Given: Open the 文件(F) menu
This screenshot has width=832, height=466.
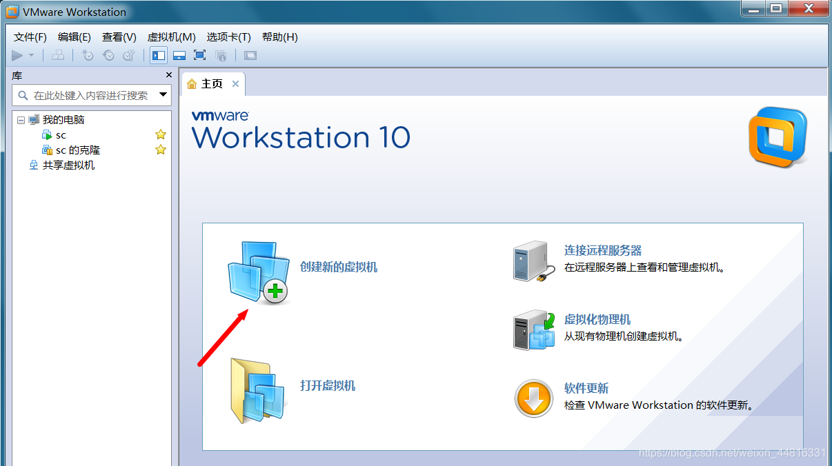Looking at the screenshot, I should coord(30,37).
